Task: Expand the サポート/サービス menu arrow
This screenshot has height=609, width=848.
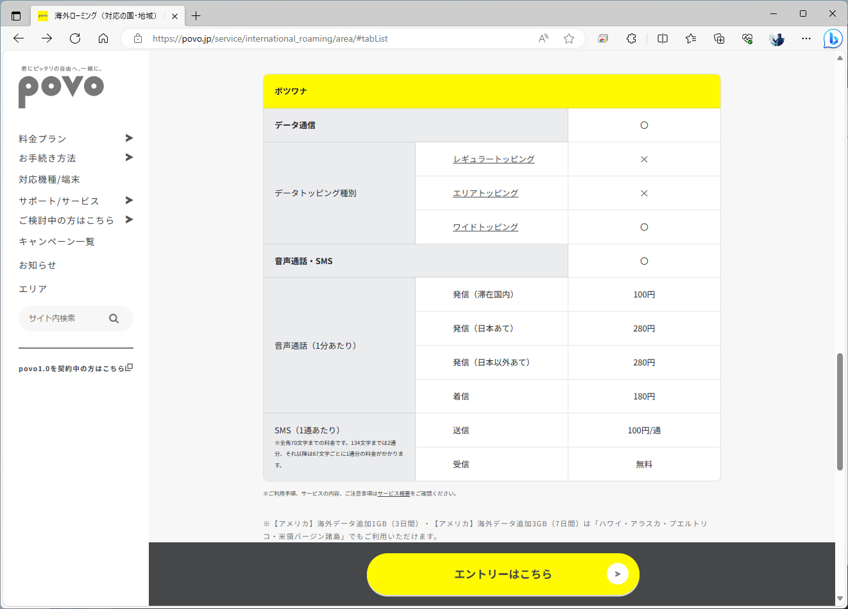Action: tap(129, 200)
